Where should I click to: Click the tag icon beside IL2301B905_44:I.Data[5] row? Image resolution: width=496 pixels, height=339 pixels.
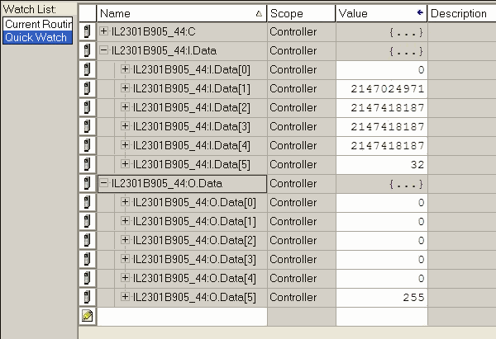[88, 164]
